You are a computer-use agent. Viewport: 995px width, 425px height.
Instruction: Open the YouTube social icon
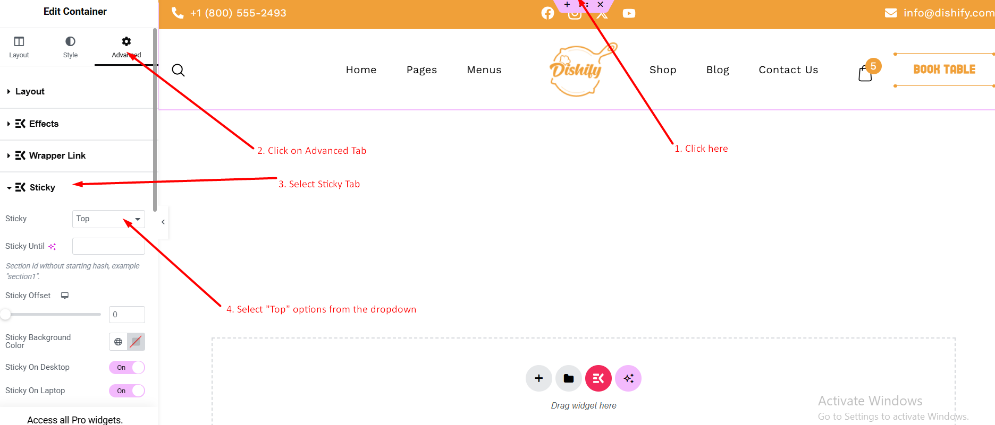[629, 13]
